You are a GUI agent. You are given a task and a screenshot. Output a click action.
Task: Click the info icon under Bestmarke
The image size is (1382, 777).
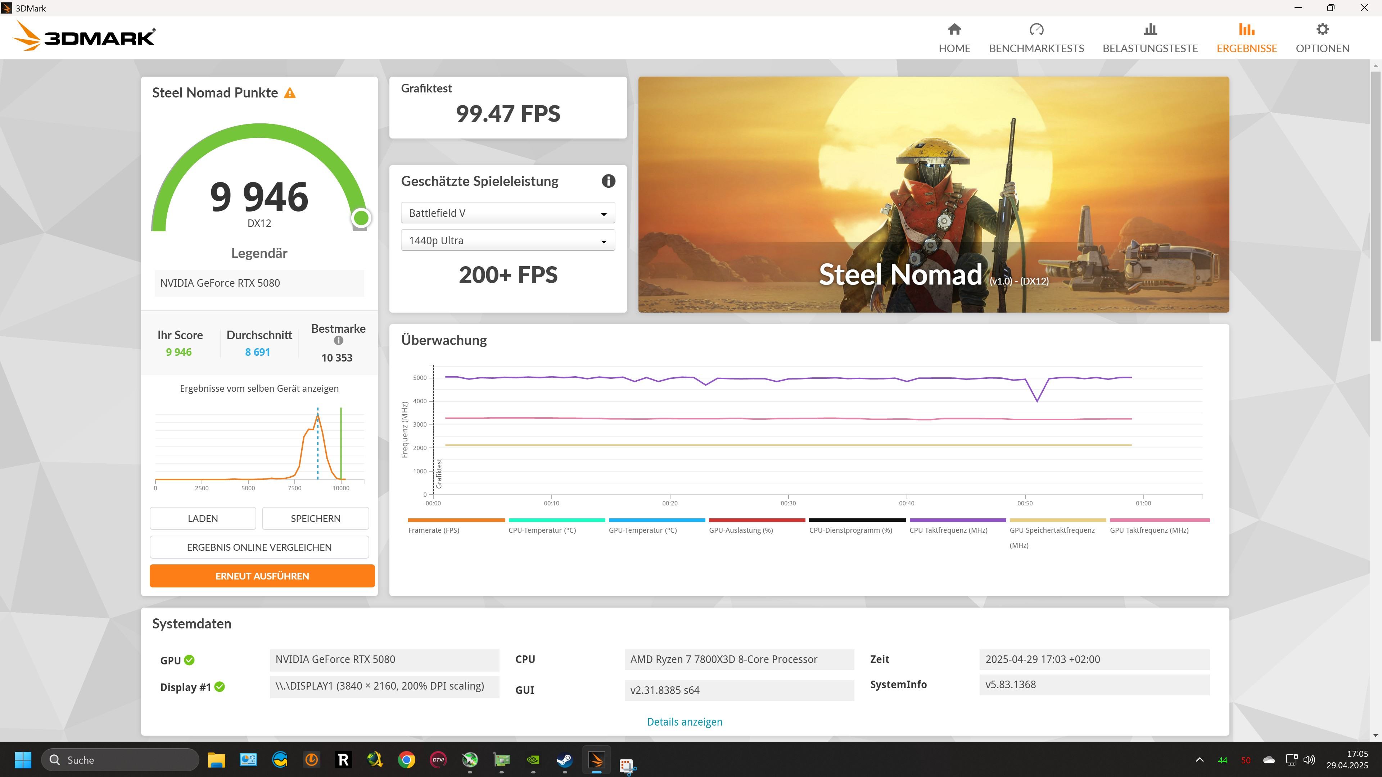[338, 341]
